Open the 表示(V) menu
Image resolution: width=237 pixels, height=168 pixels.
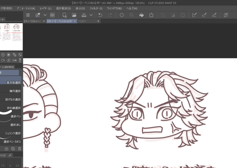coord(80,9)
